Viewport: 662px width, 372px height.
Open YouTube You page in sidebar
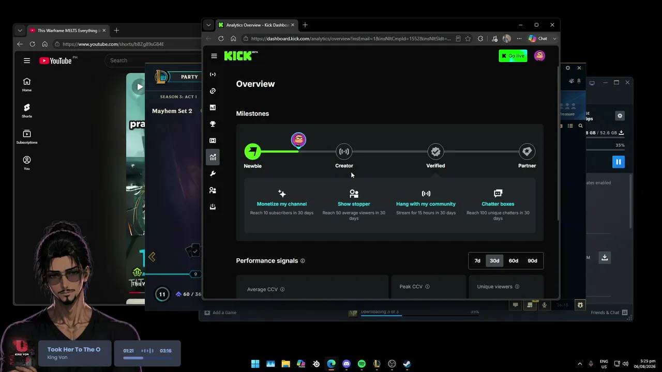(x=27, y=163)
